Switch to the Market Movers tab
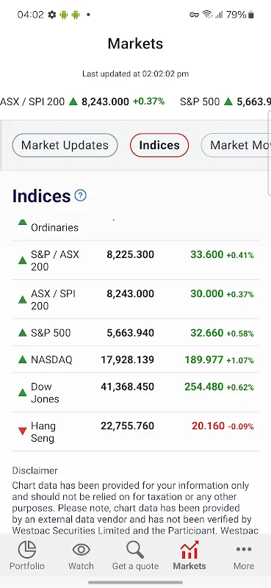This screenshot has width=271, height=588. click(236, 145)
